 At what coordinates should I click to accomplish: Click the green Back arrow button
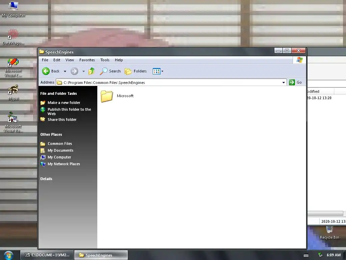coord(46,71)
